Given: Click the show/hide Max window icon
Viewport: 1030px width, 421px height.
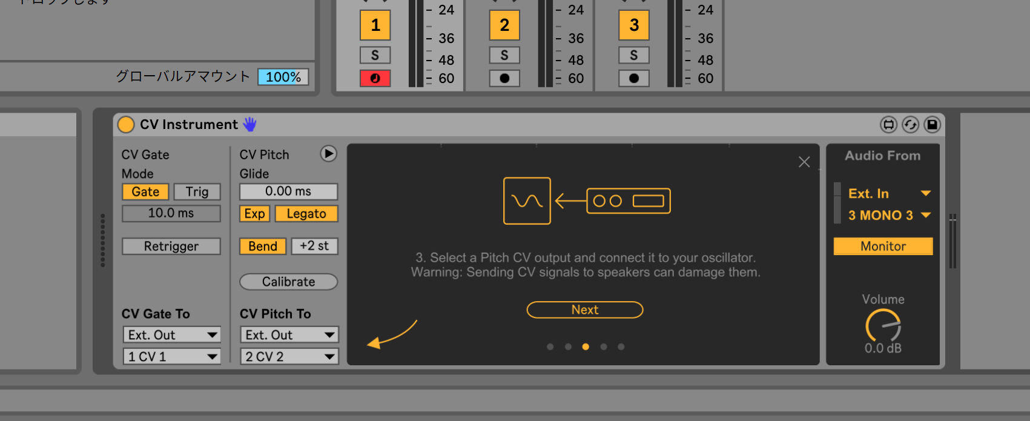Looking at the screenshot, I should (888, 125).
